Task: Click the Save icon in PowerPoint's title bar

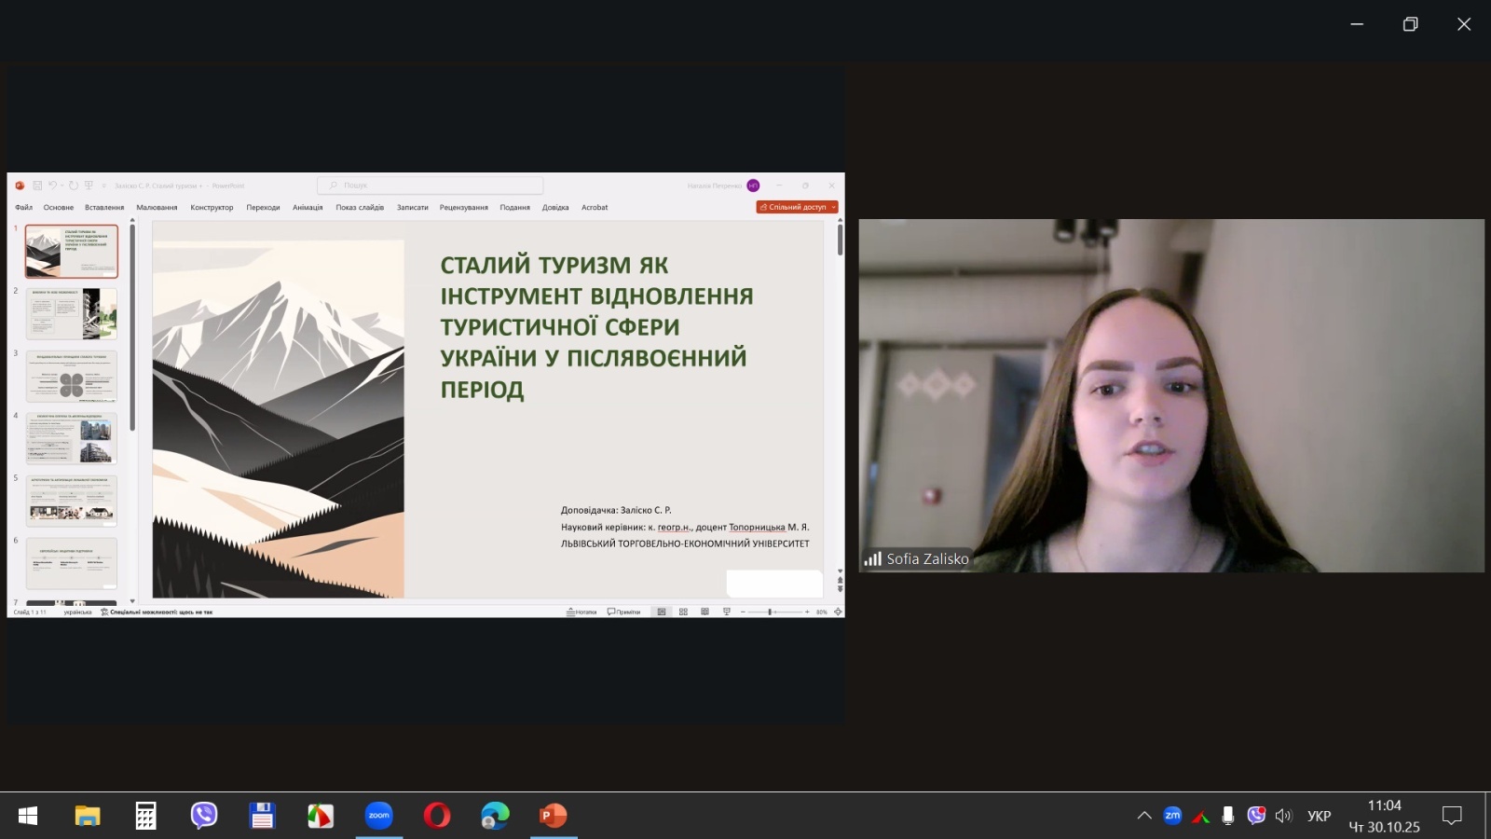Action: click(x=37, y=186)
